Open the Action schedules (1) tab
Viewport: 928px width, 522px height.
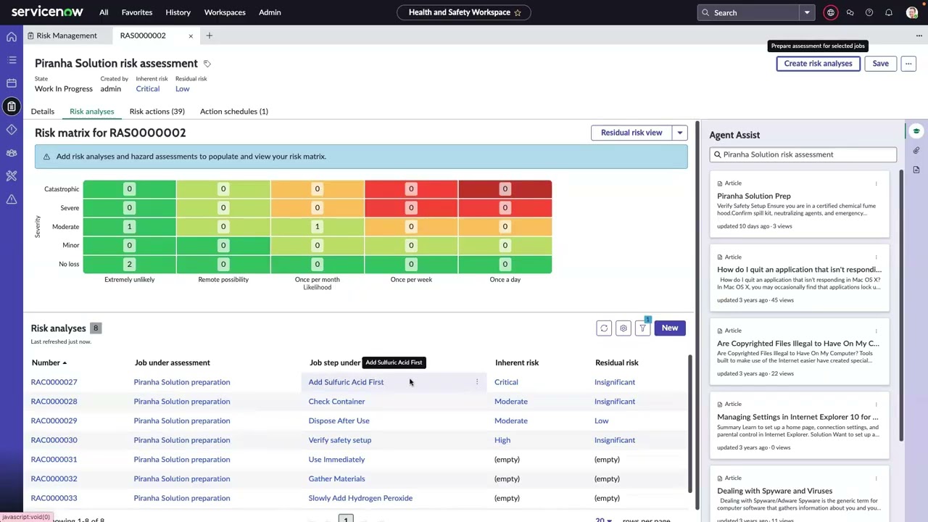point(233,112)
